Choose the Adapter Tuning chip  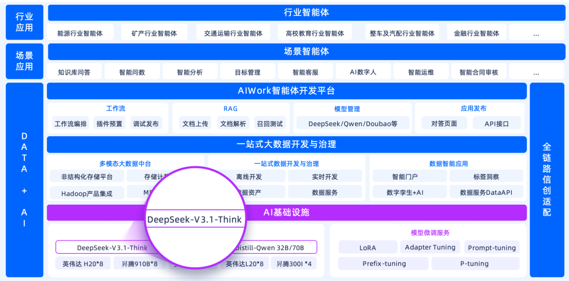[430, 247]
